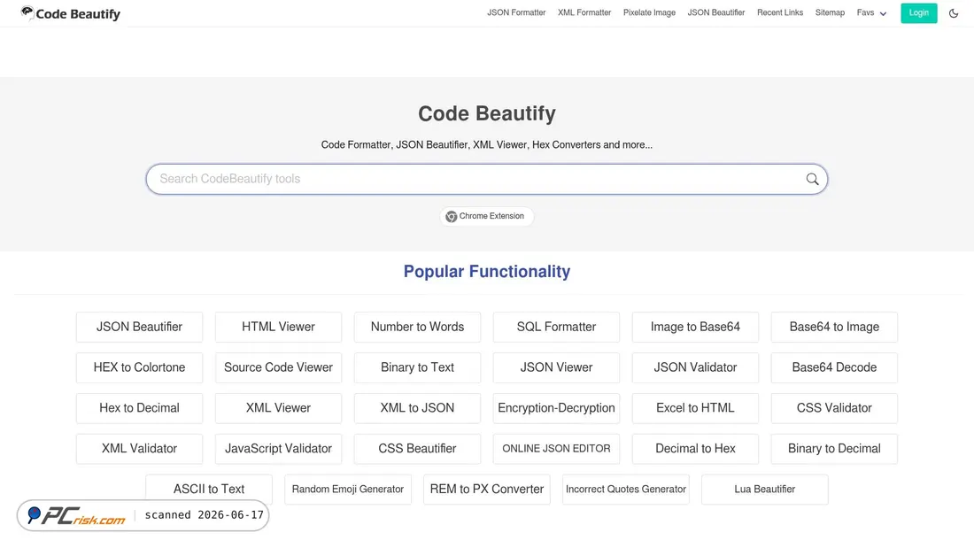Open the JSON Beautifier tile

(x=139, y=327)
